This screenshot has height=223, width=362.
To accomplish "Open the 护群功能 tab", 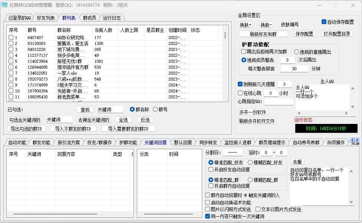I will click(128, 142).
